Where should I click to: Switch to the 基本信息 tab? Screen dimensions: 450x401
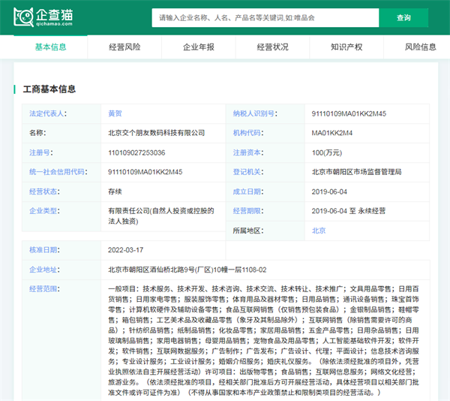(51, 47)
